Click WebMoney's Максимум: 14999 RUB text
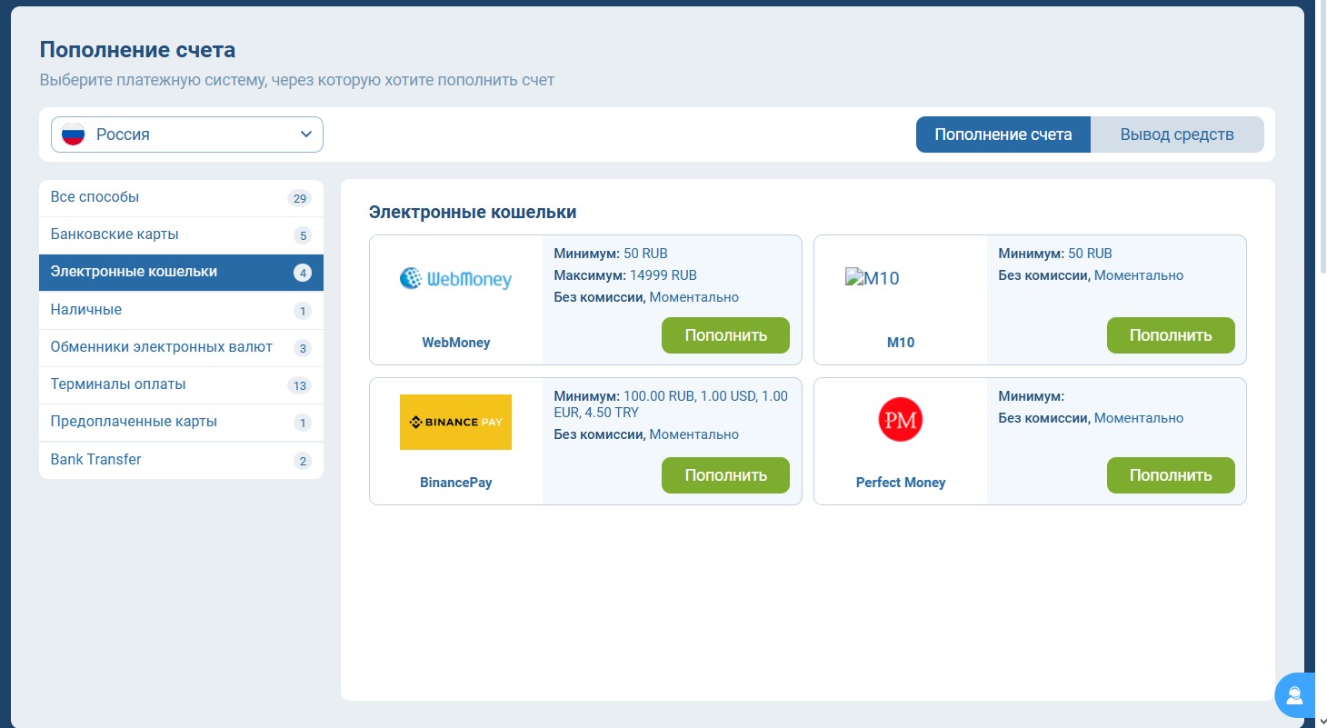1327x728 pixels. point(625,275)
